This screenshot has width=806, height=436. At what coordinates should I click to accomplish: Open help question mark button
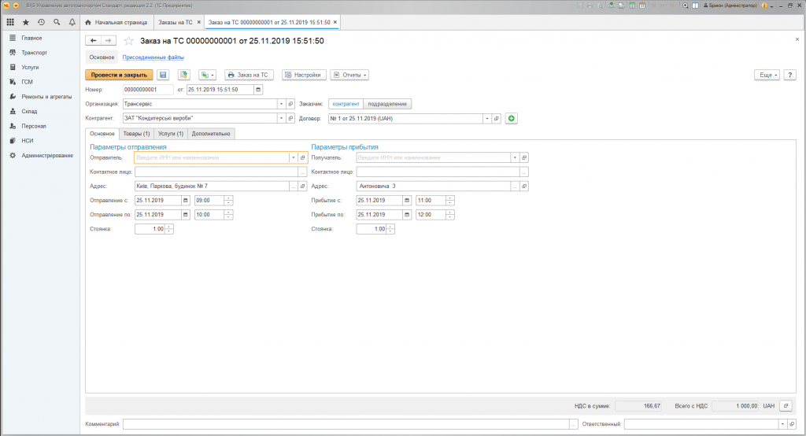tap(790, 75)
